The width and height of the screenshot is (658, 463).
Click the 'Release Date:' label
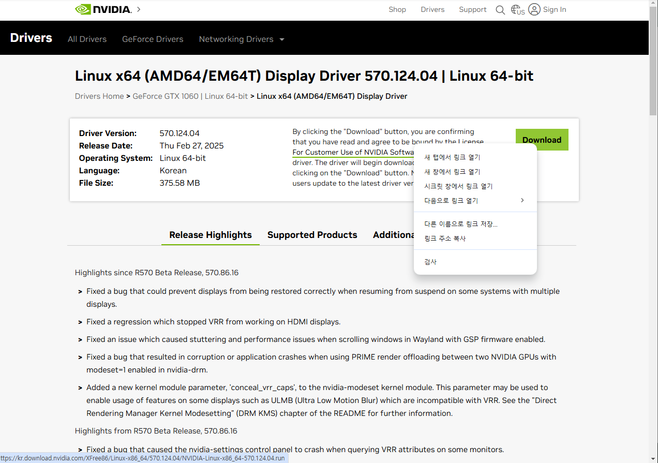pyautogui.click(x=106, y=146)
